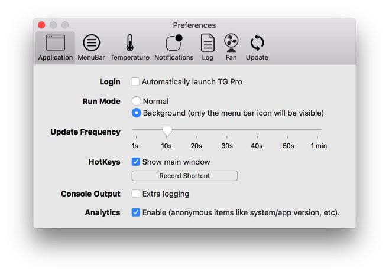This screenshot has width=389, height=275.
Task: Close the Preferences window with red button
Action: [x=41, y=25]
